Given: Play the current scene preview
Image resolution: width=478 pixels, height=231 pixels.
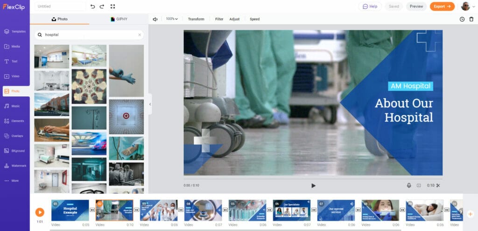Looking at the screenshot, I should point(313,186).
